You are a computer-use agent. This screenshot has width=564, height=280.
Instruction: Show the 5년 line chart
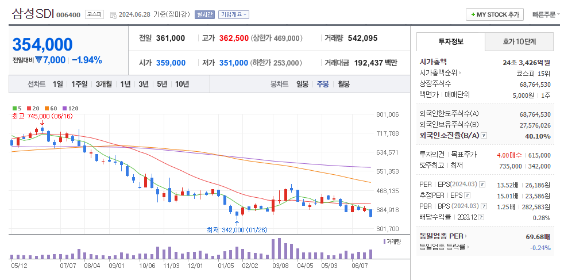(162, 84)
